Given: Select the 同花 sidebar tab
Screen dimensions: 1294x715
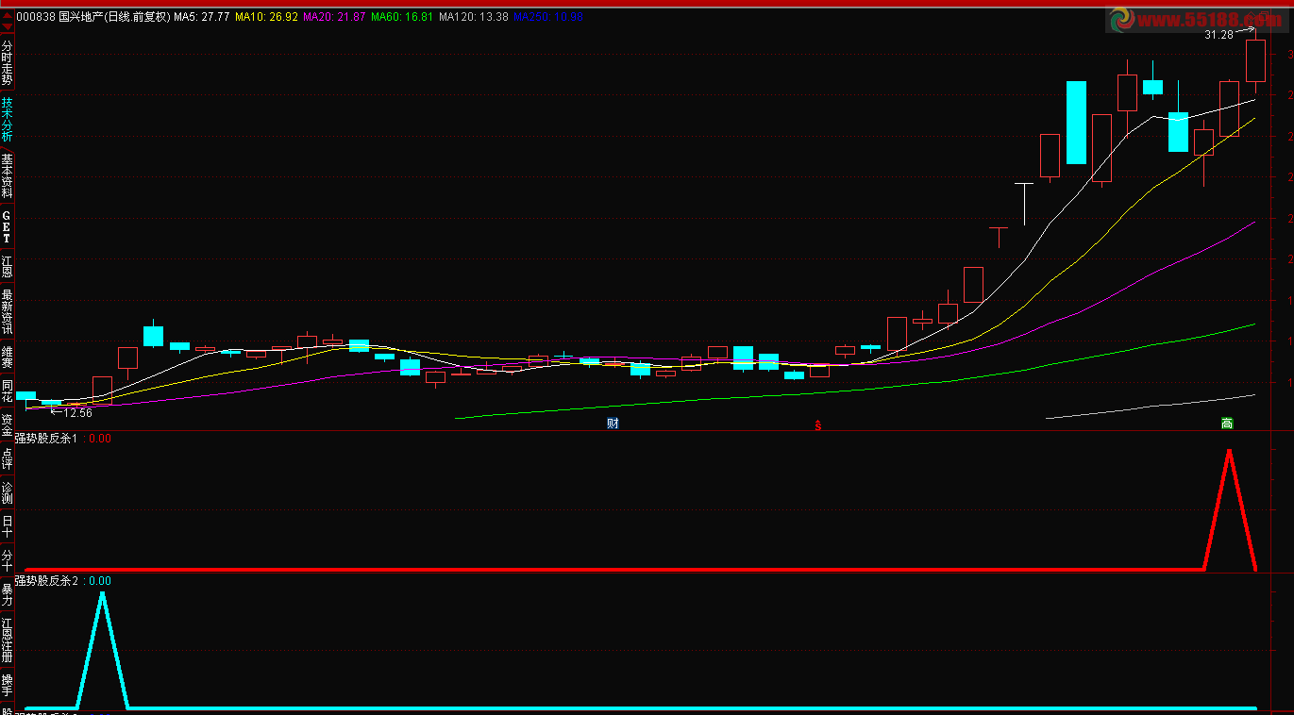Looking at the screenshot, I should coord(7,392).
